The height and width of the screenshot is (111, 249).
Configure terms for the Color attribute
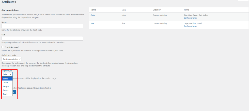coord(190,18)
